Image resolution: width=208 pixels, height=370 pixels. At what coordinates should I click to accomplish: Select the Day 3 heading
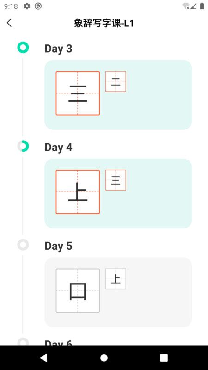click(59, 49)
